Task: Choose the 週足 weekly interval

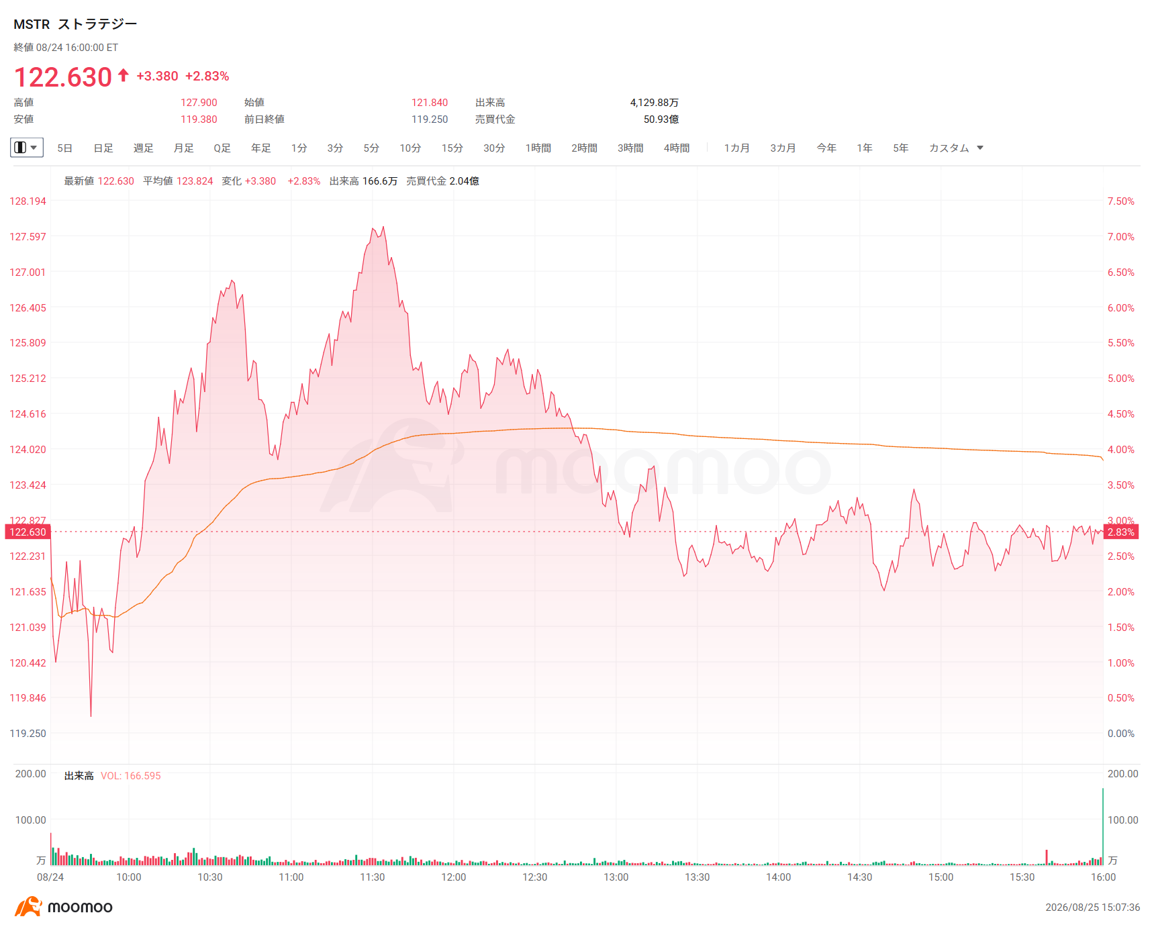Action: (x=143, y=148)
